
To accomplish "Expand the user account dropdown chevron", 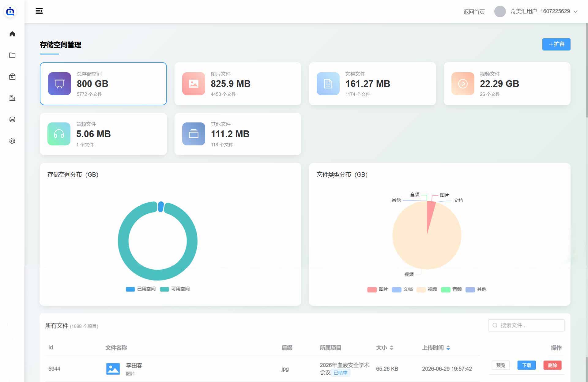I will pyautogui.click(x=576, y=12).
